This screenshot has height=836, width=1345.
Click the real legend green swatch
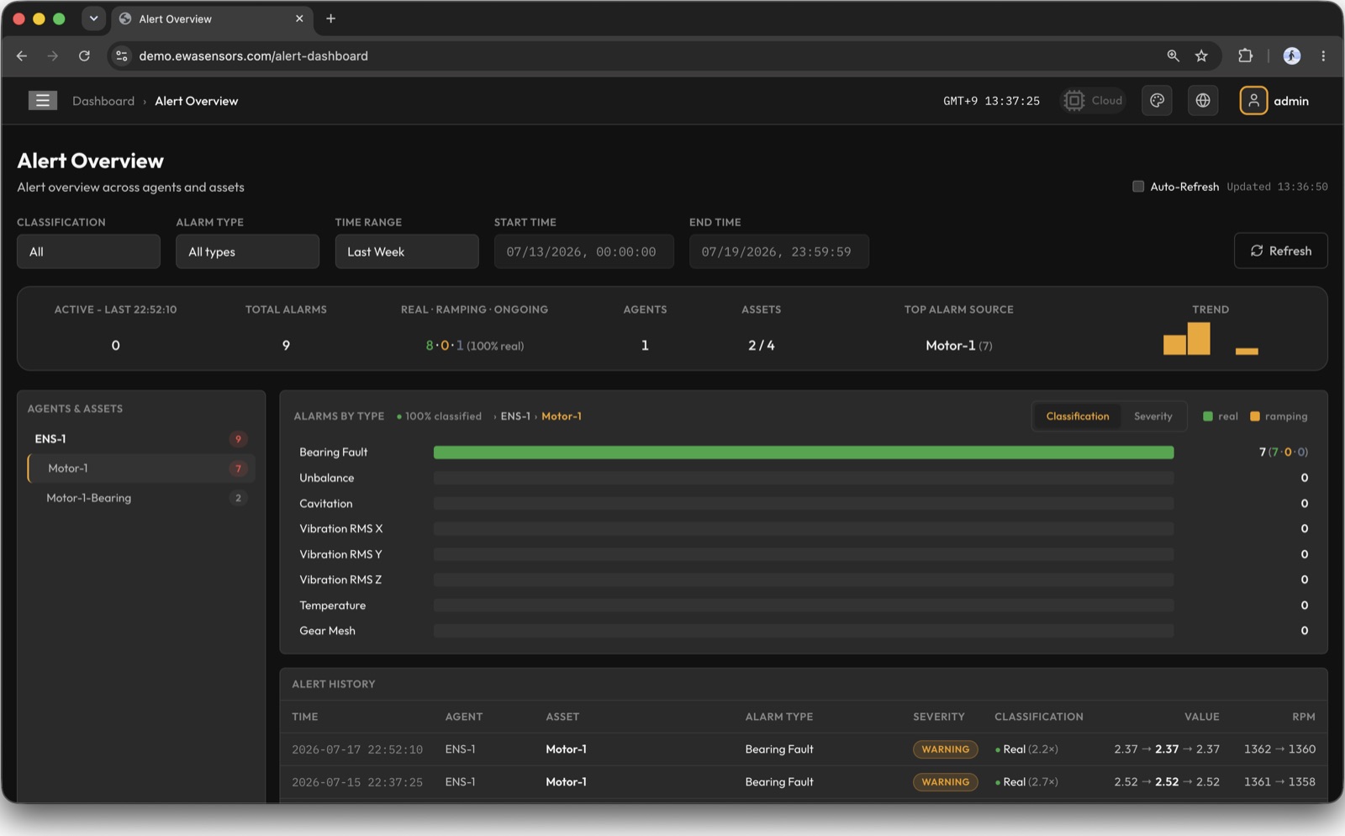click(x=1207, y=416)
